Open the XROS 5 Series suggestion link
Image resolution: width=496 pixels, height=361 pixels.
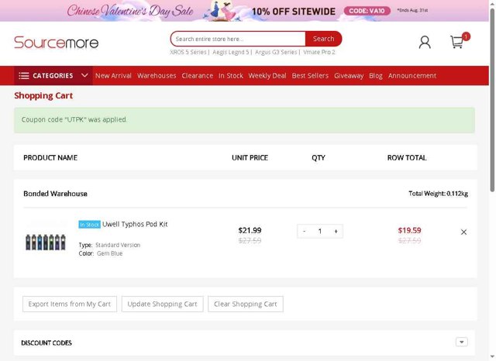[188, 52]
